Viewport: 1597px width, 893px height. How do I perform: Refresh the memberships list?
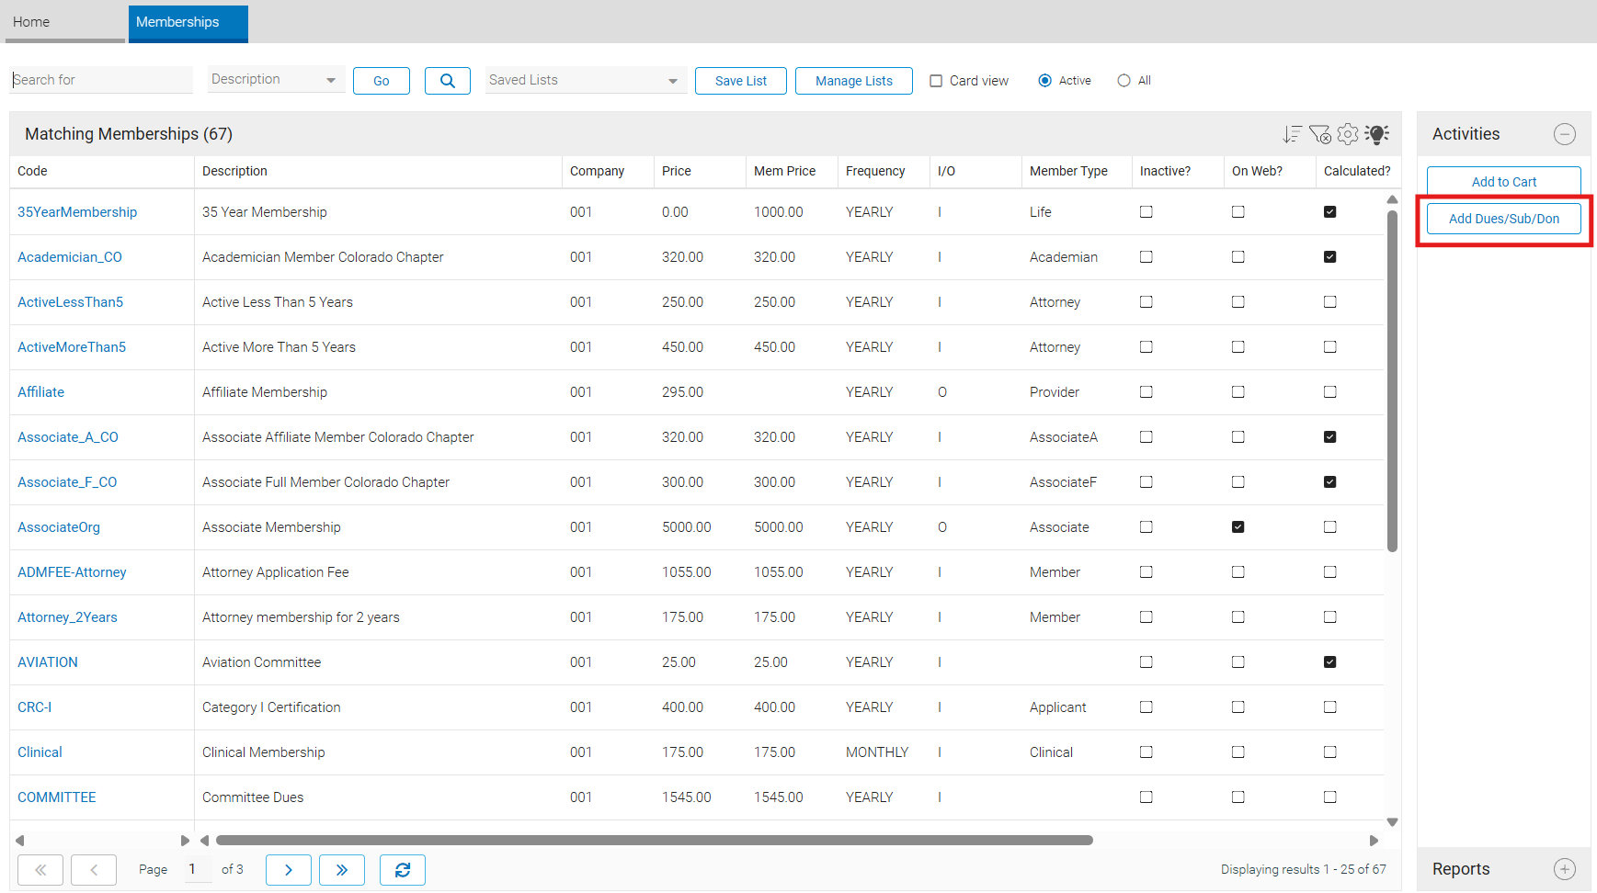tap(402, 870)
